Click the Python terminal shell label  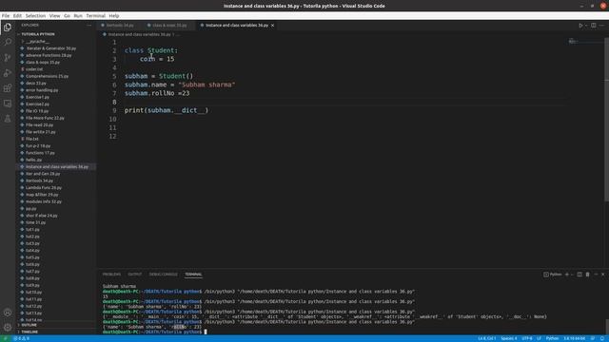[x=553, y=275]
